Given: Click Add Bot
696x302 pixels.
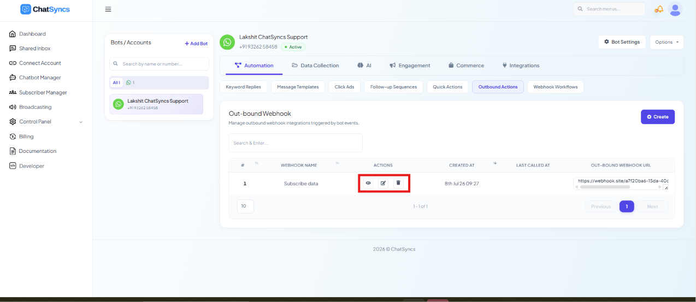Looking at the screenshot, I should 196,44.
